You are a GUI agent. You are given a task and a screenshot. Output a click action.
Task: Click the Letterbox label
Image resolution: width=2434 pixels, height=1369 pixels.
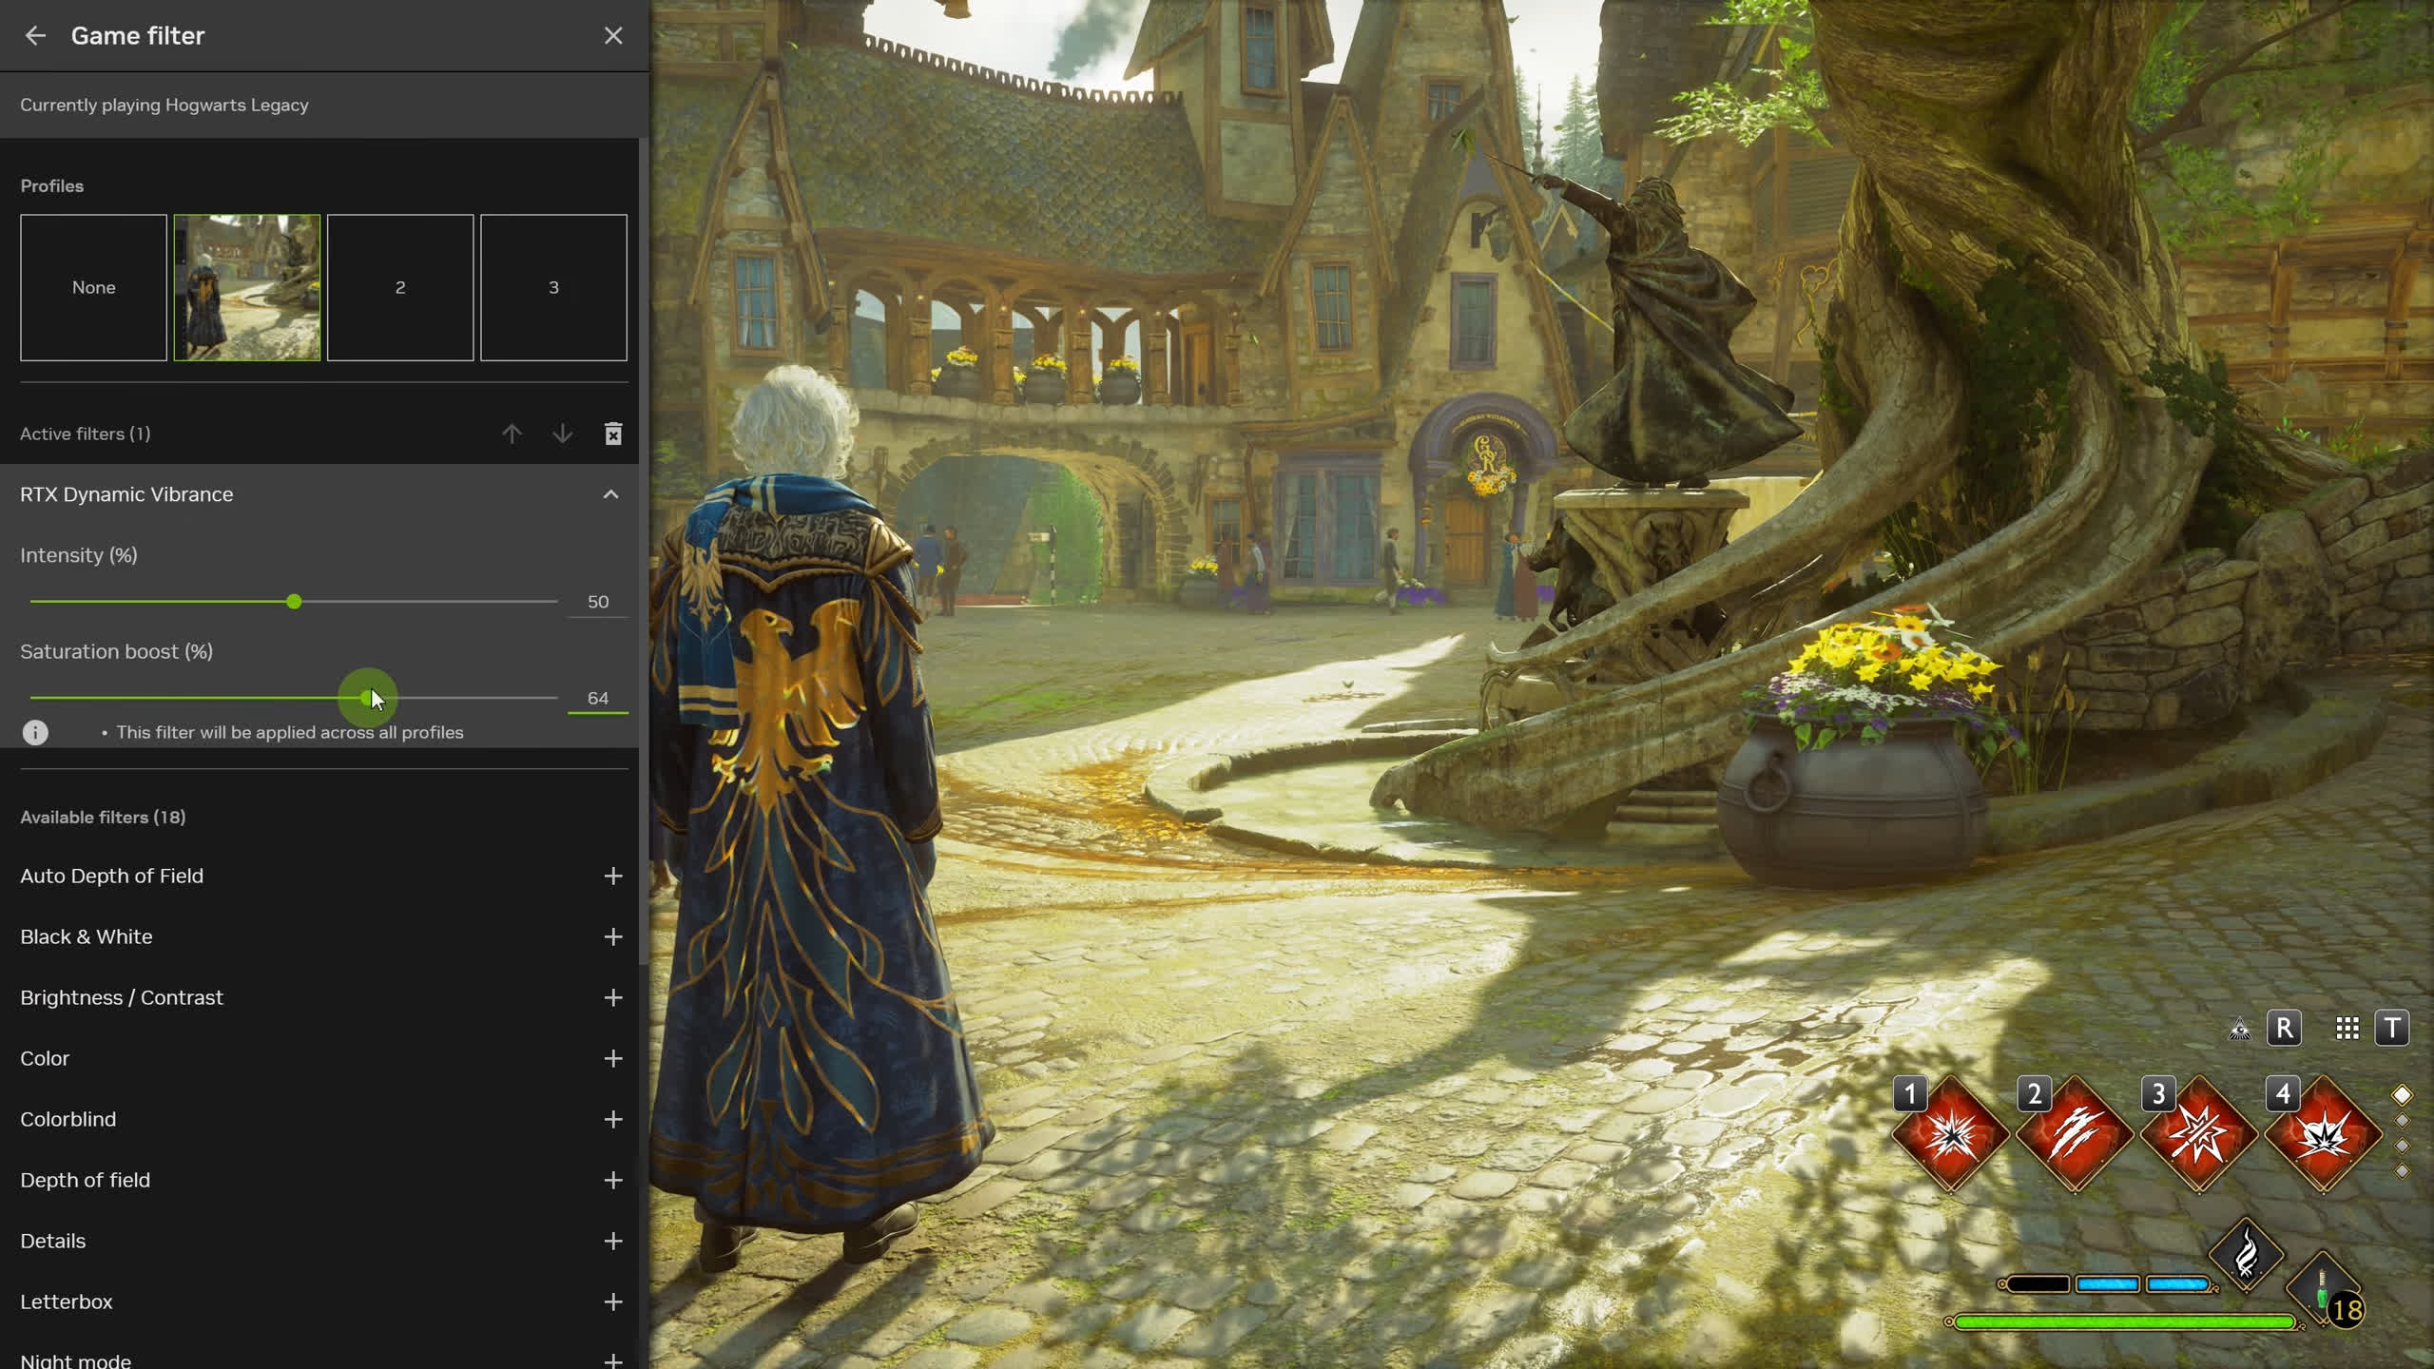pyautogui.click(x=67, y=1302)
